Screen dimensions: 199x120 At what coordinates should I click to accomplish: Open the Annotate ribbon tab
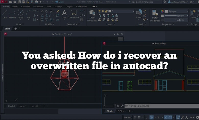tap(25, 6)
